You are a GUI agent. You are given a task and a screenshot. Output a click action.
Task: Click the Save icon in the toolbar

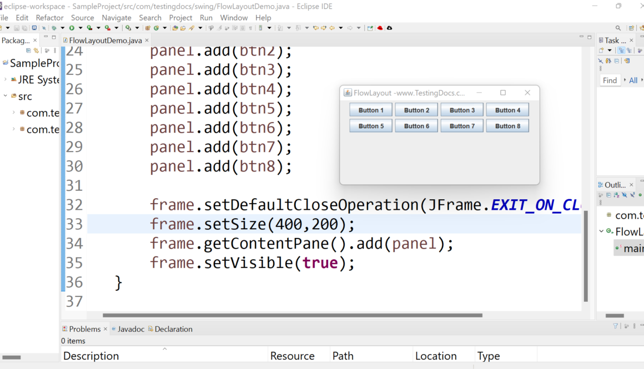click(x=16, y=28)
